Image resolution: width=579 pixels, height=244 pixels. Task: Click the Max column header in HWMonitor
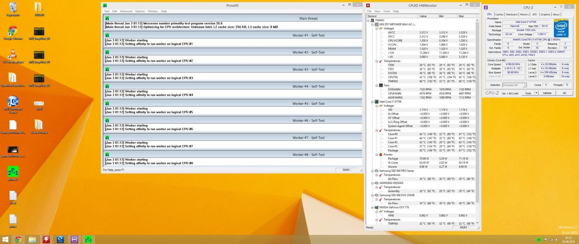pyautogui.click(x=466, y=16)
